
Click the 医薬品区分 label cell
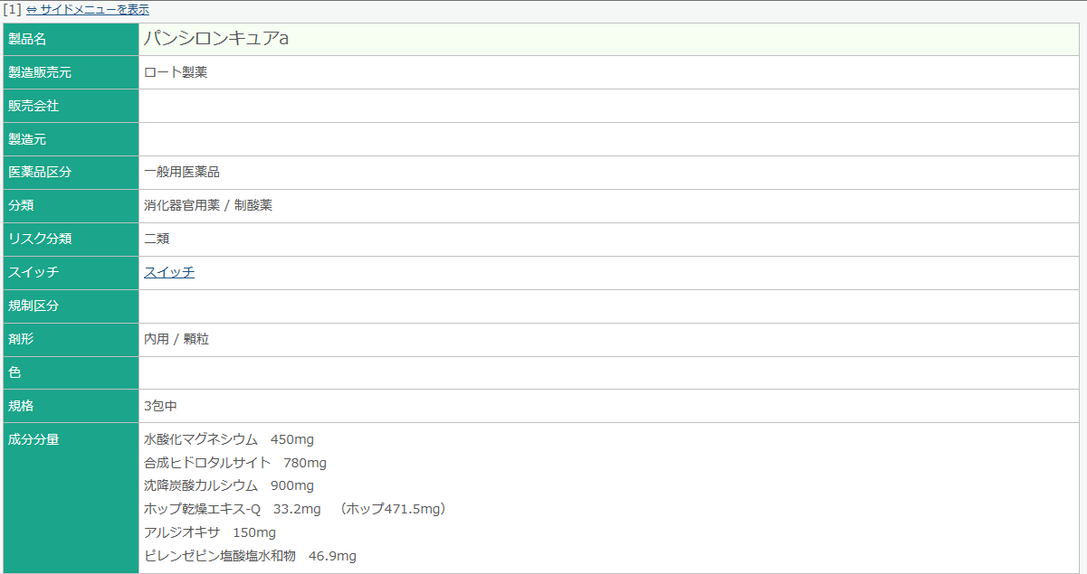pos(71,173)
